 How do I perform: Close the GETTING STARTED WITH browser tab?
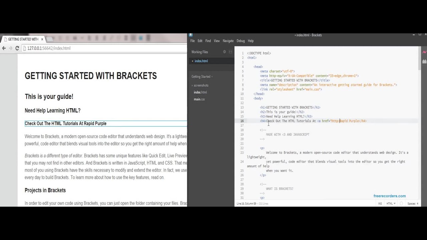[x=42, y=39]
